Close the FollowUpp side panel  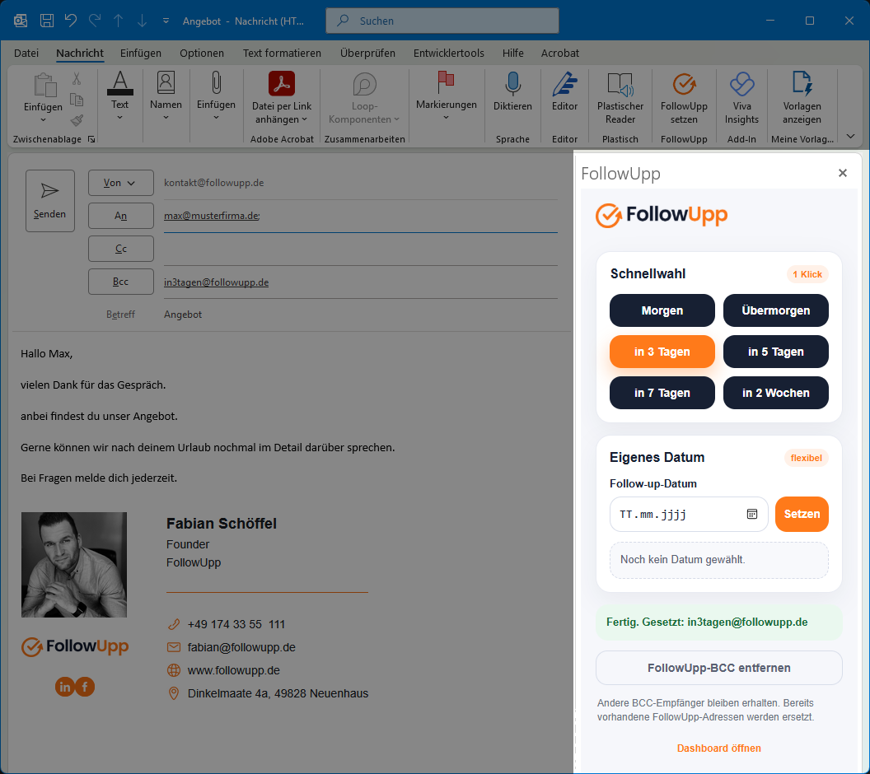[842, 173]
